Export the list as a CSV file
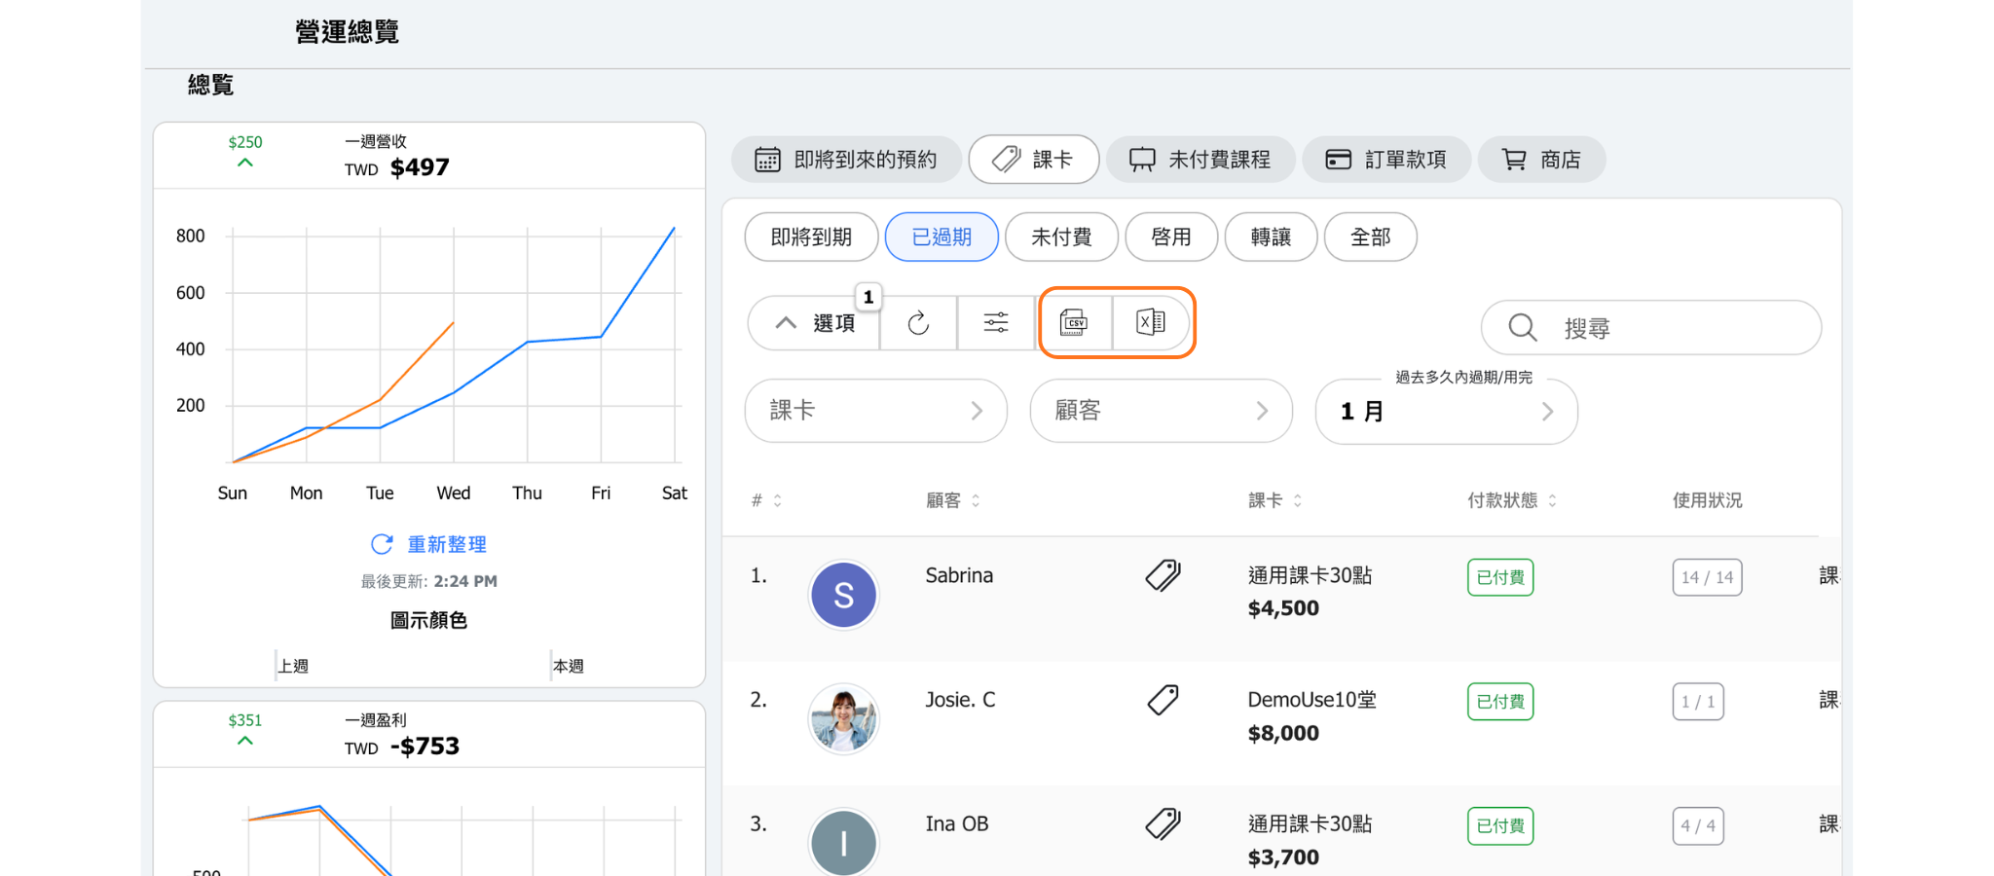This screenshot has width=1994, height=876. click(x=1074, y=322)
